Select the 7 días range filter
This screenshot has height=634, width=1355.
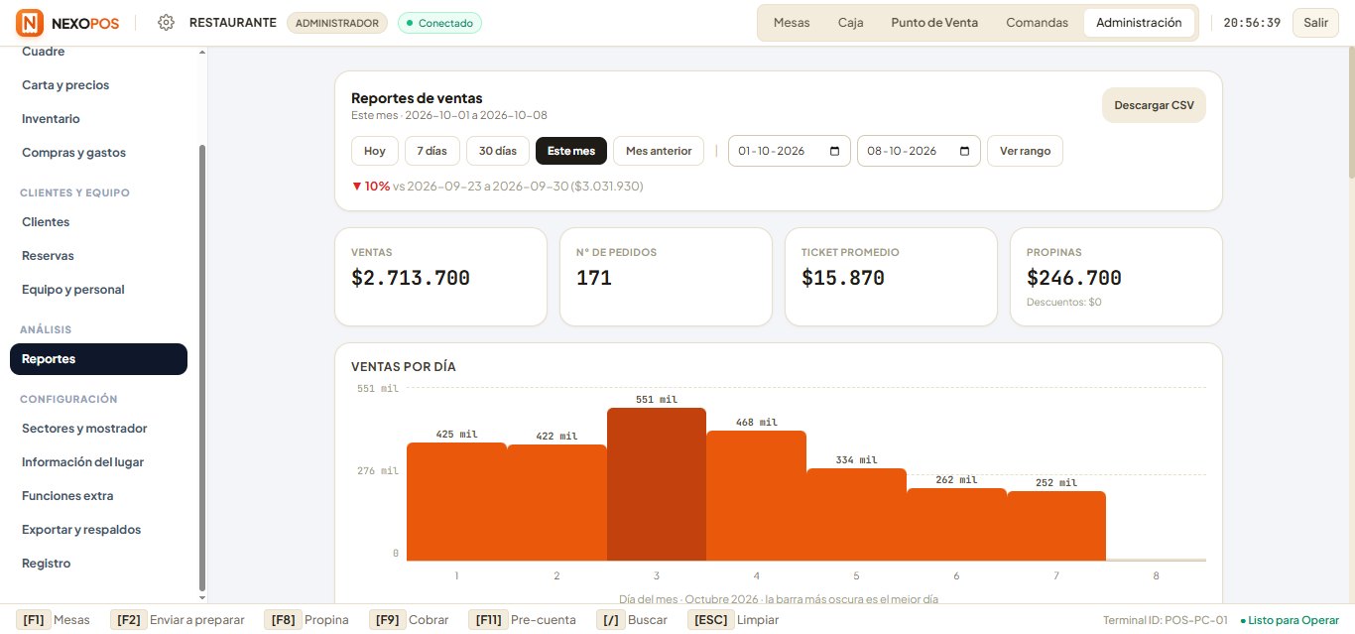coord(431,151)
